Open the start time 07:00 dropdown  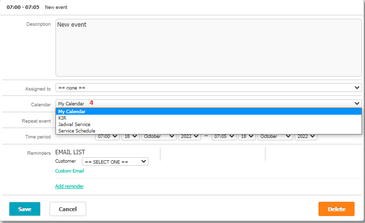point(107,136)
